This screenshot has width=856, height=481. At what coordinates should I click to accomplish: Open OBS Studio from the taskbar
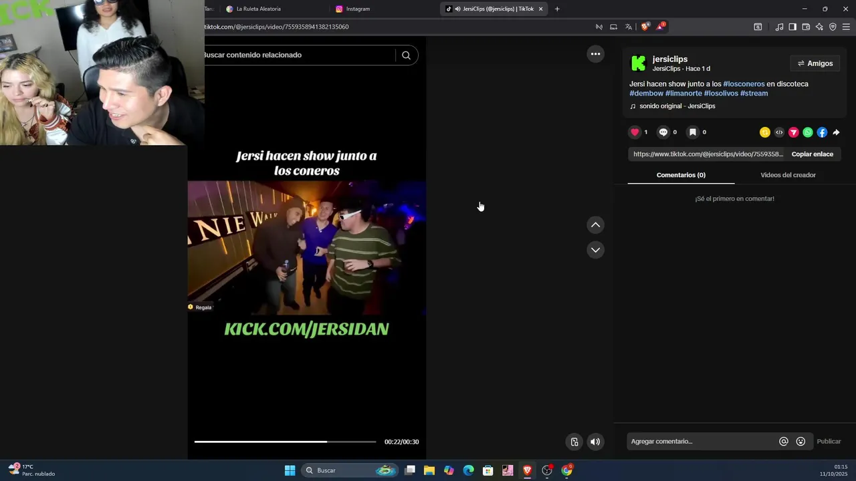(547, 470)
